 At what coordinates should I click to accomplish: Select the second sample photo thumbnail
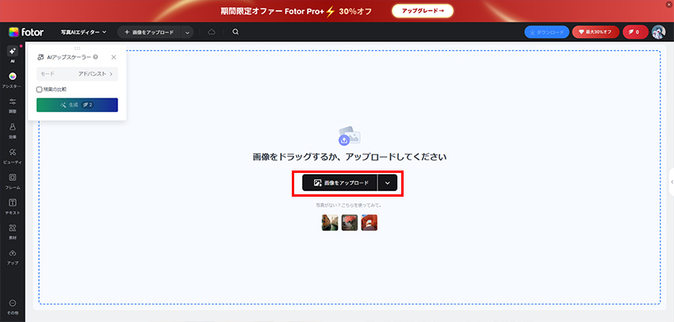tap(350, 223)
